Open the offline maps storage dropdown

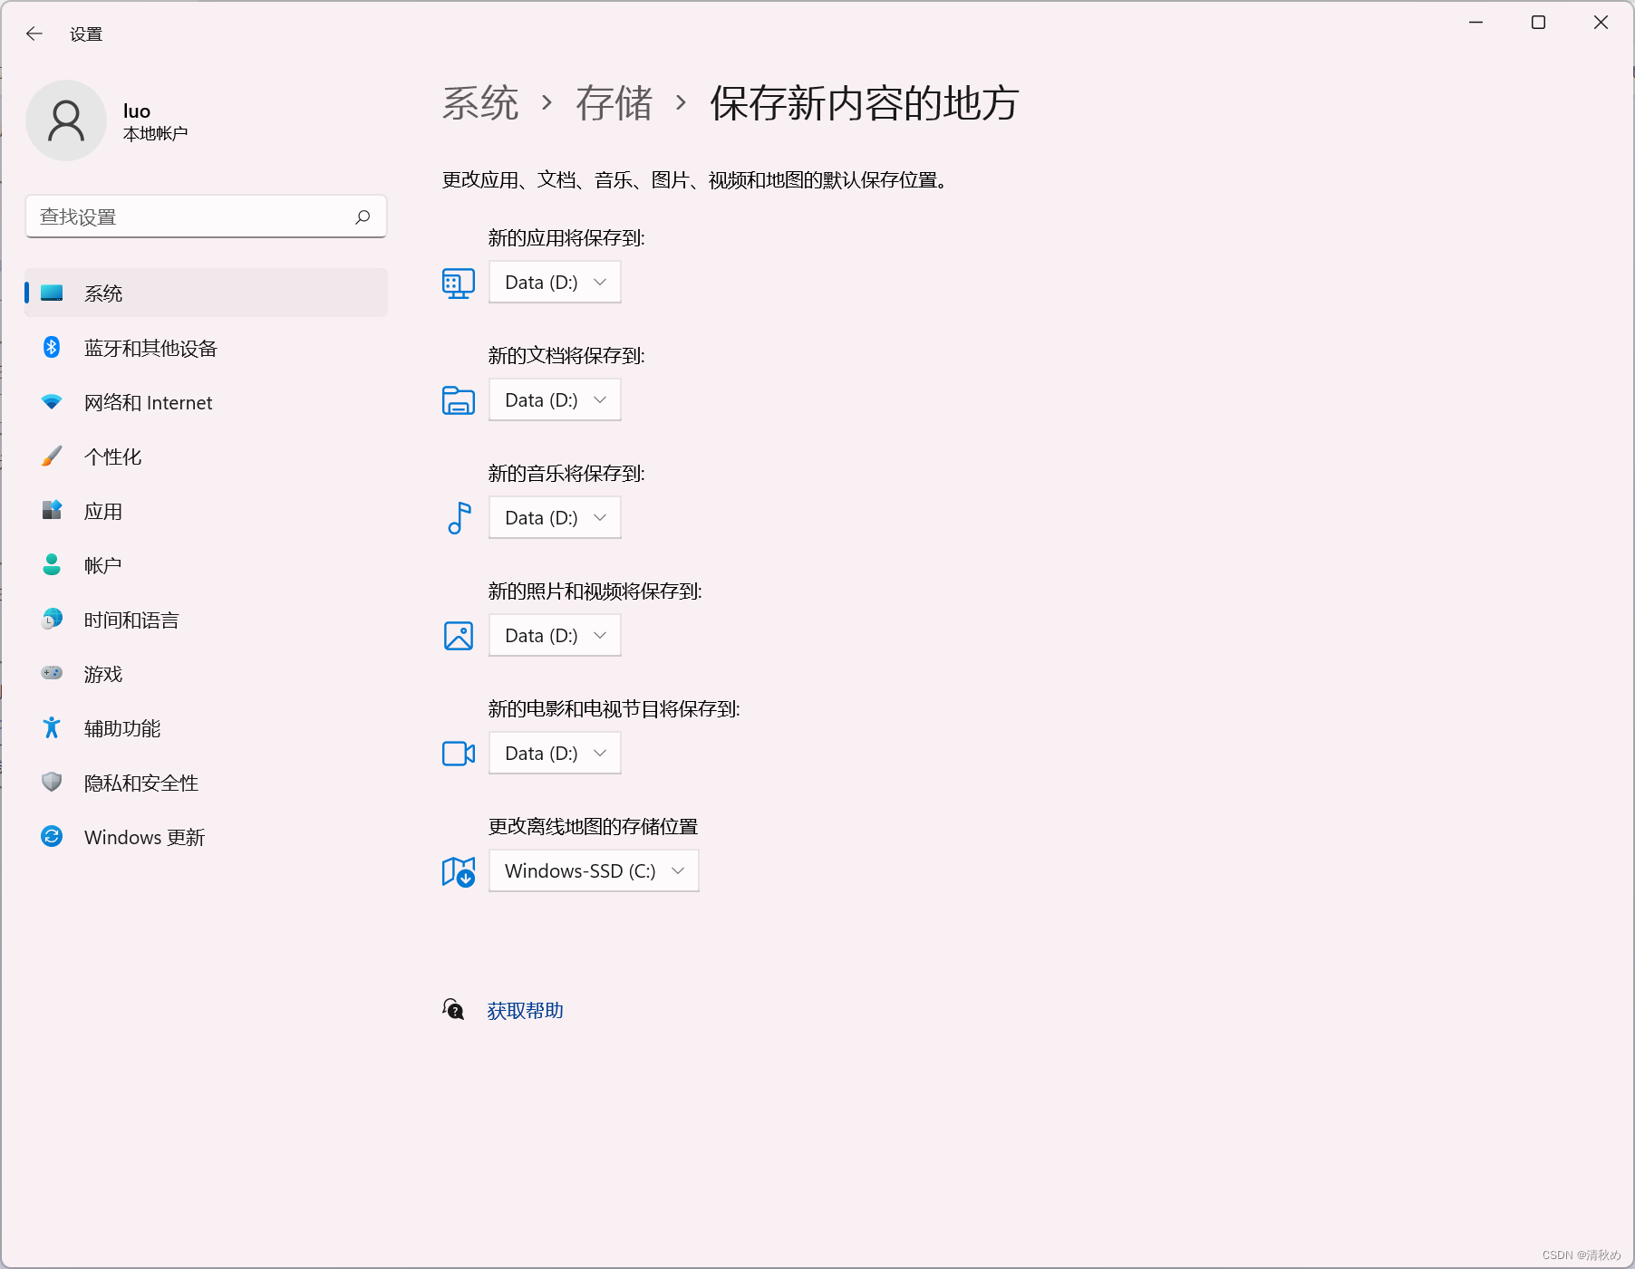(593, 870)
